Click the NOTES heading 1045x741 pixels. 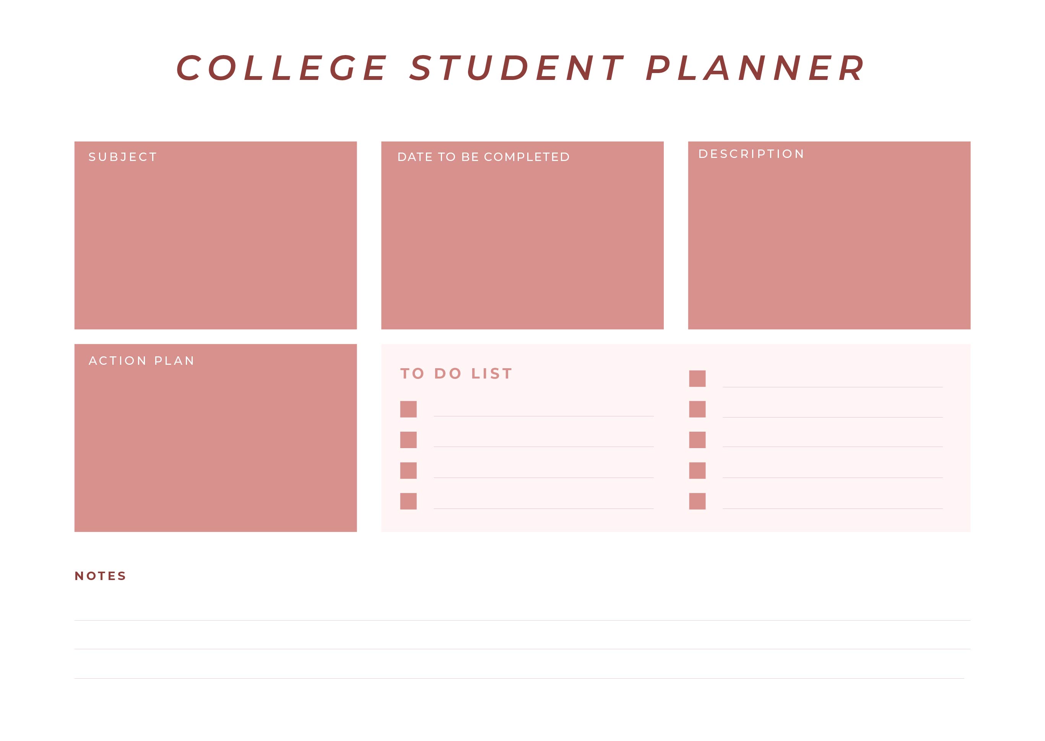click(101, 575)
